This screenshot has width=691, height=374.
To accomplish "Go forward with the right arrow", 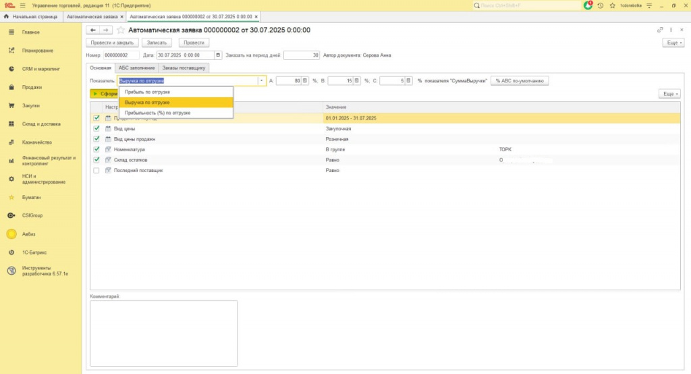I will [x=106, y=30].
